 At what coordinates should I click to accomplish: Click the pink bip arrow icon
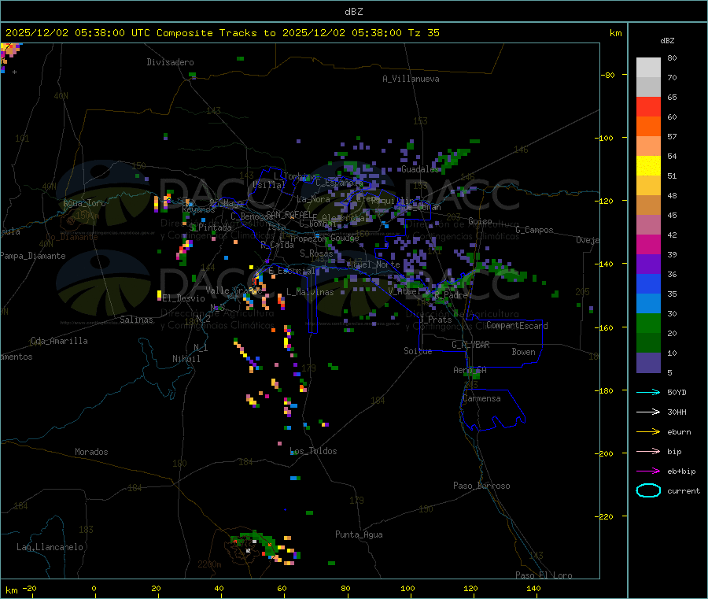click(x=648, y=451)
